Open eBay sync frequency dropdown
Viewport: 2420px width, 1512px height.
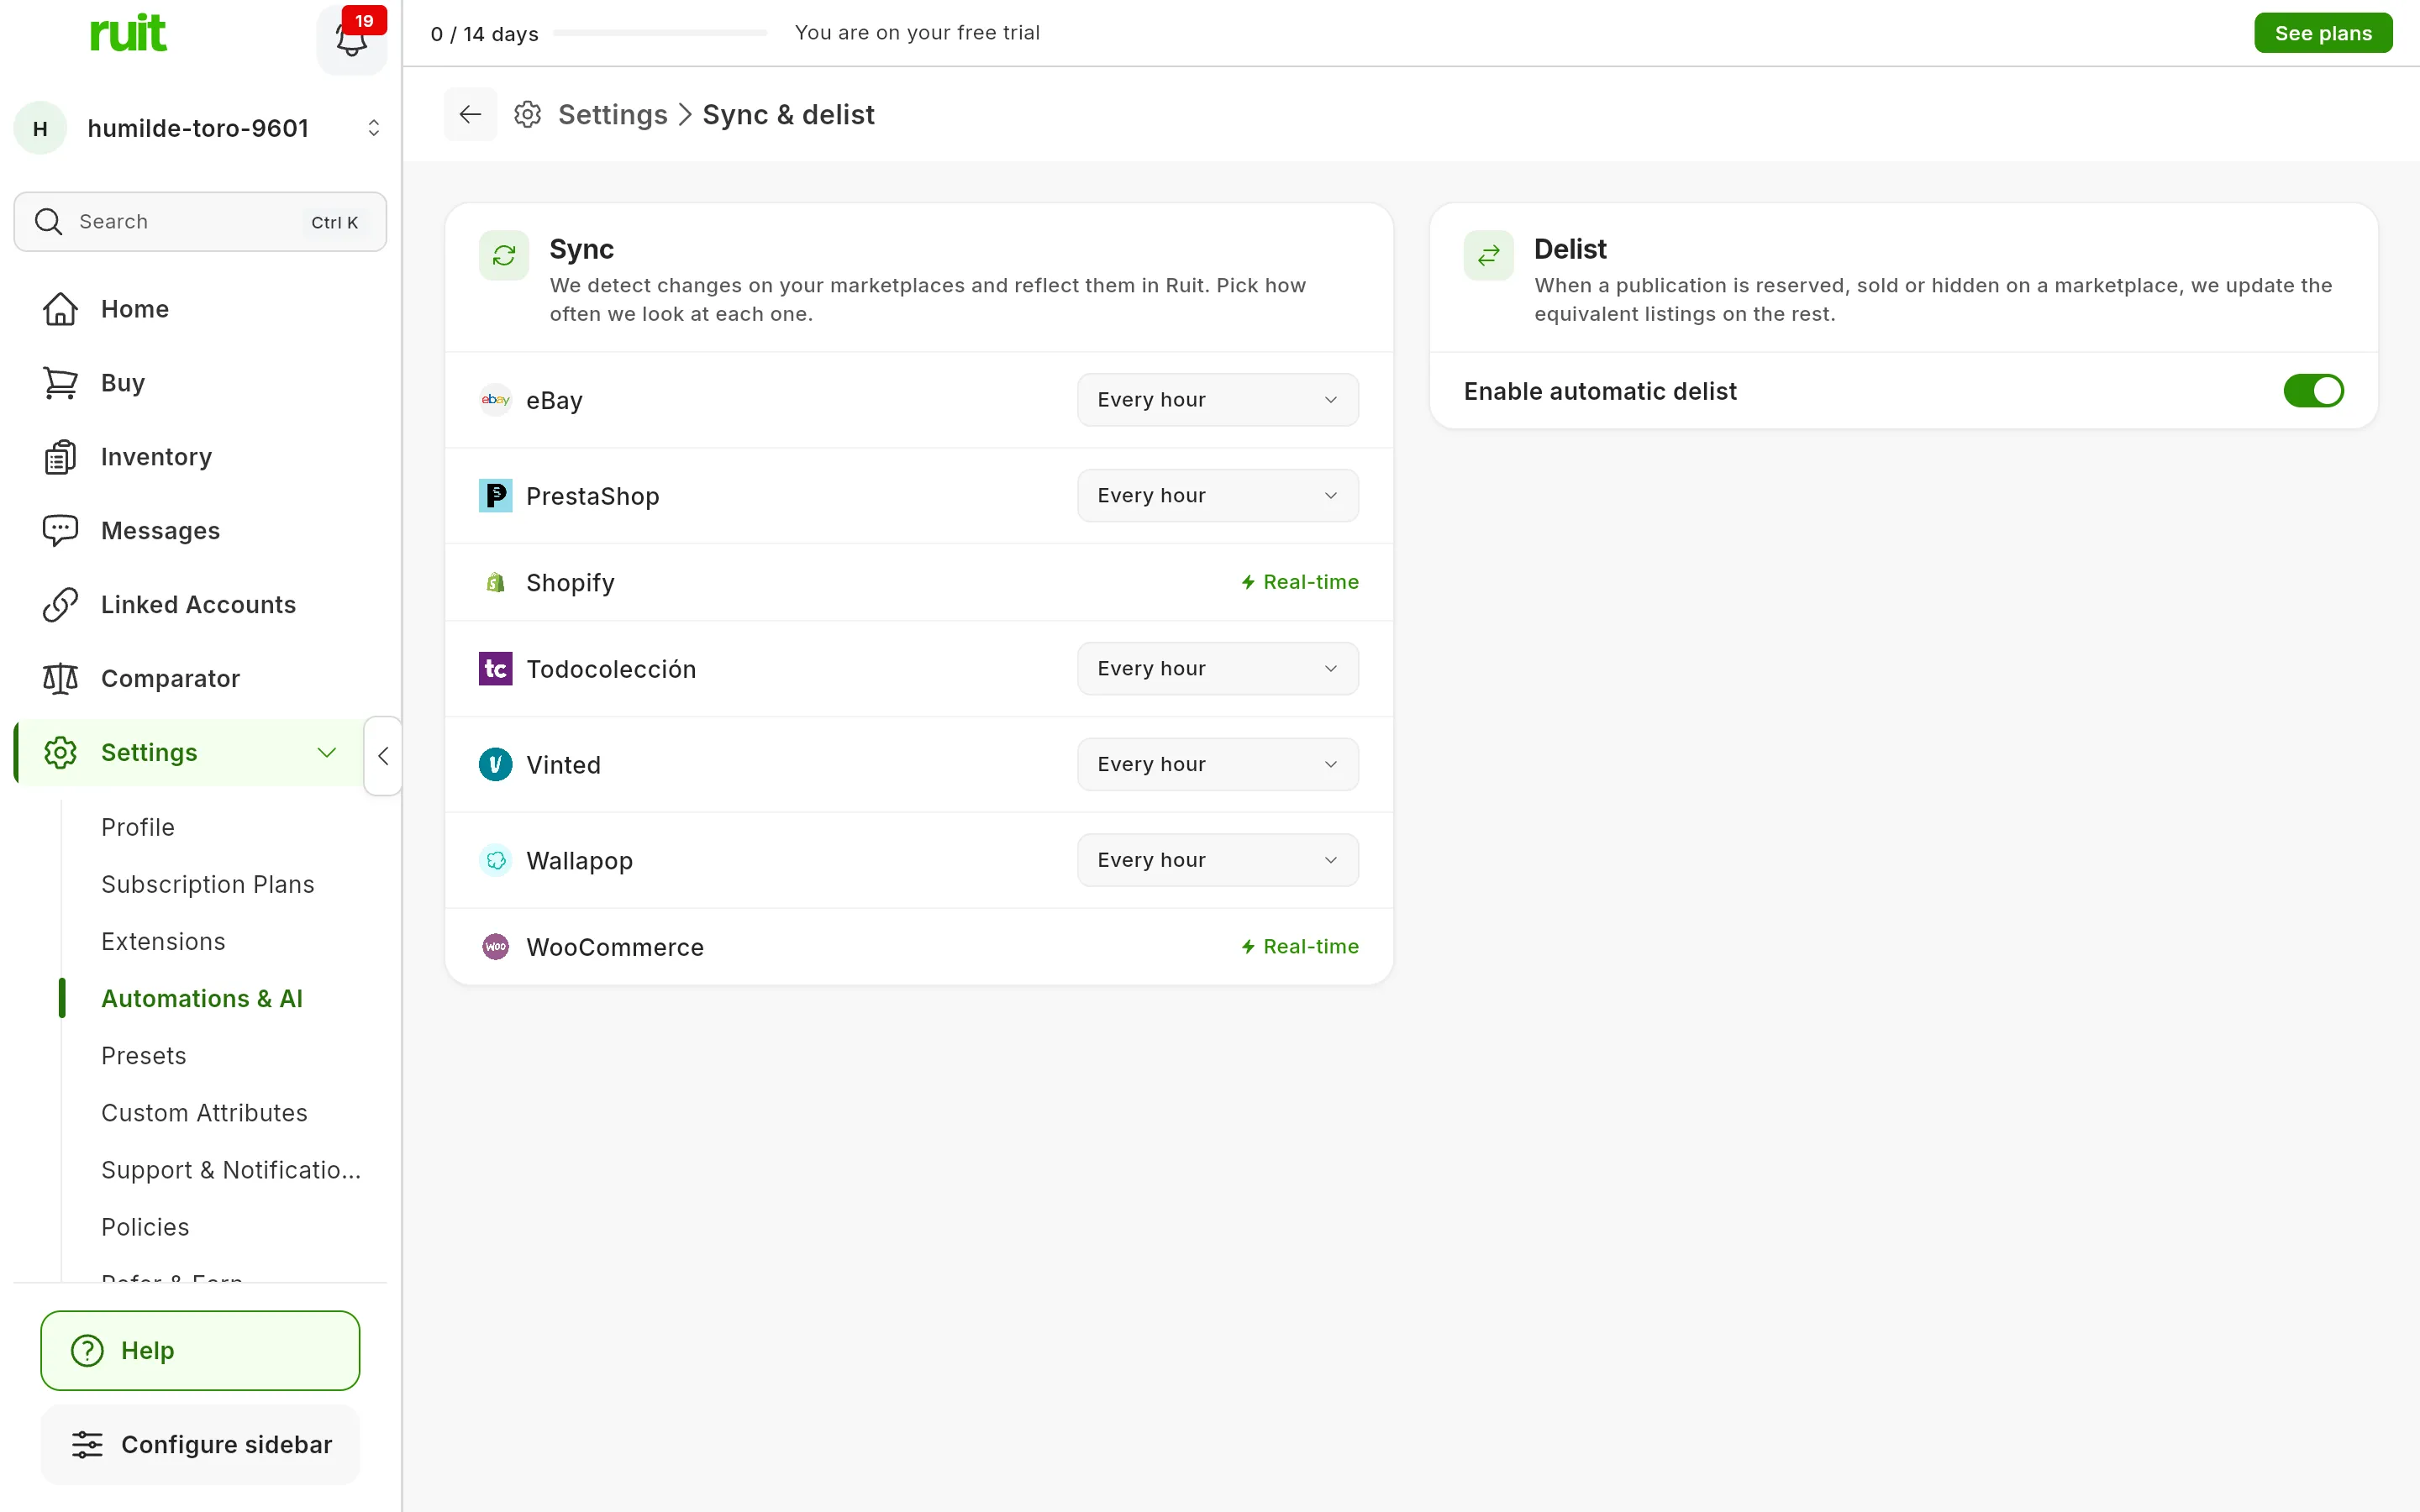[x=1217, y=399]
